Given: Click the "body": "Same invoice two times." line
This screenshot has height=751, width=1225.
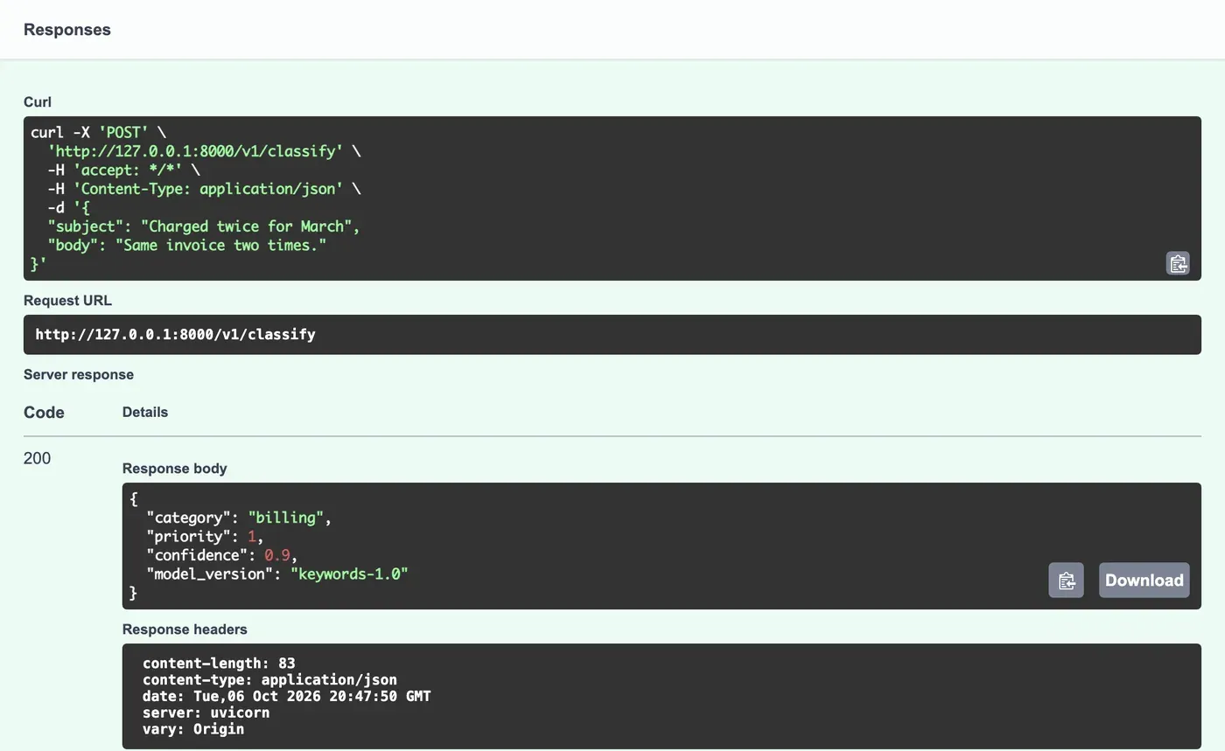Looking at the screenshot, I should (x=187, y=246).
